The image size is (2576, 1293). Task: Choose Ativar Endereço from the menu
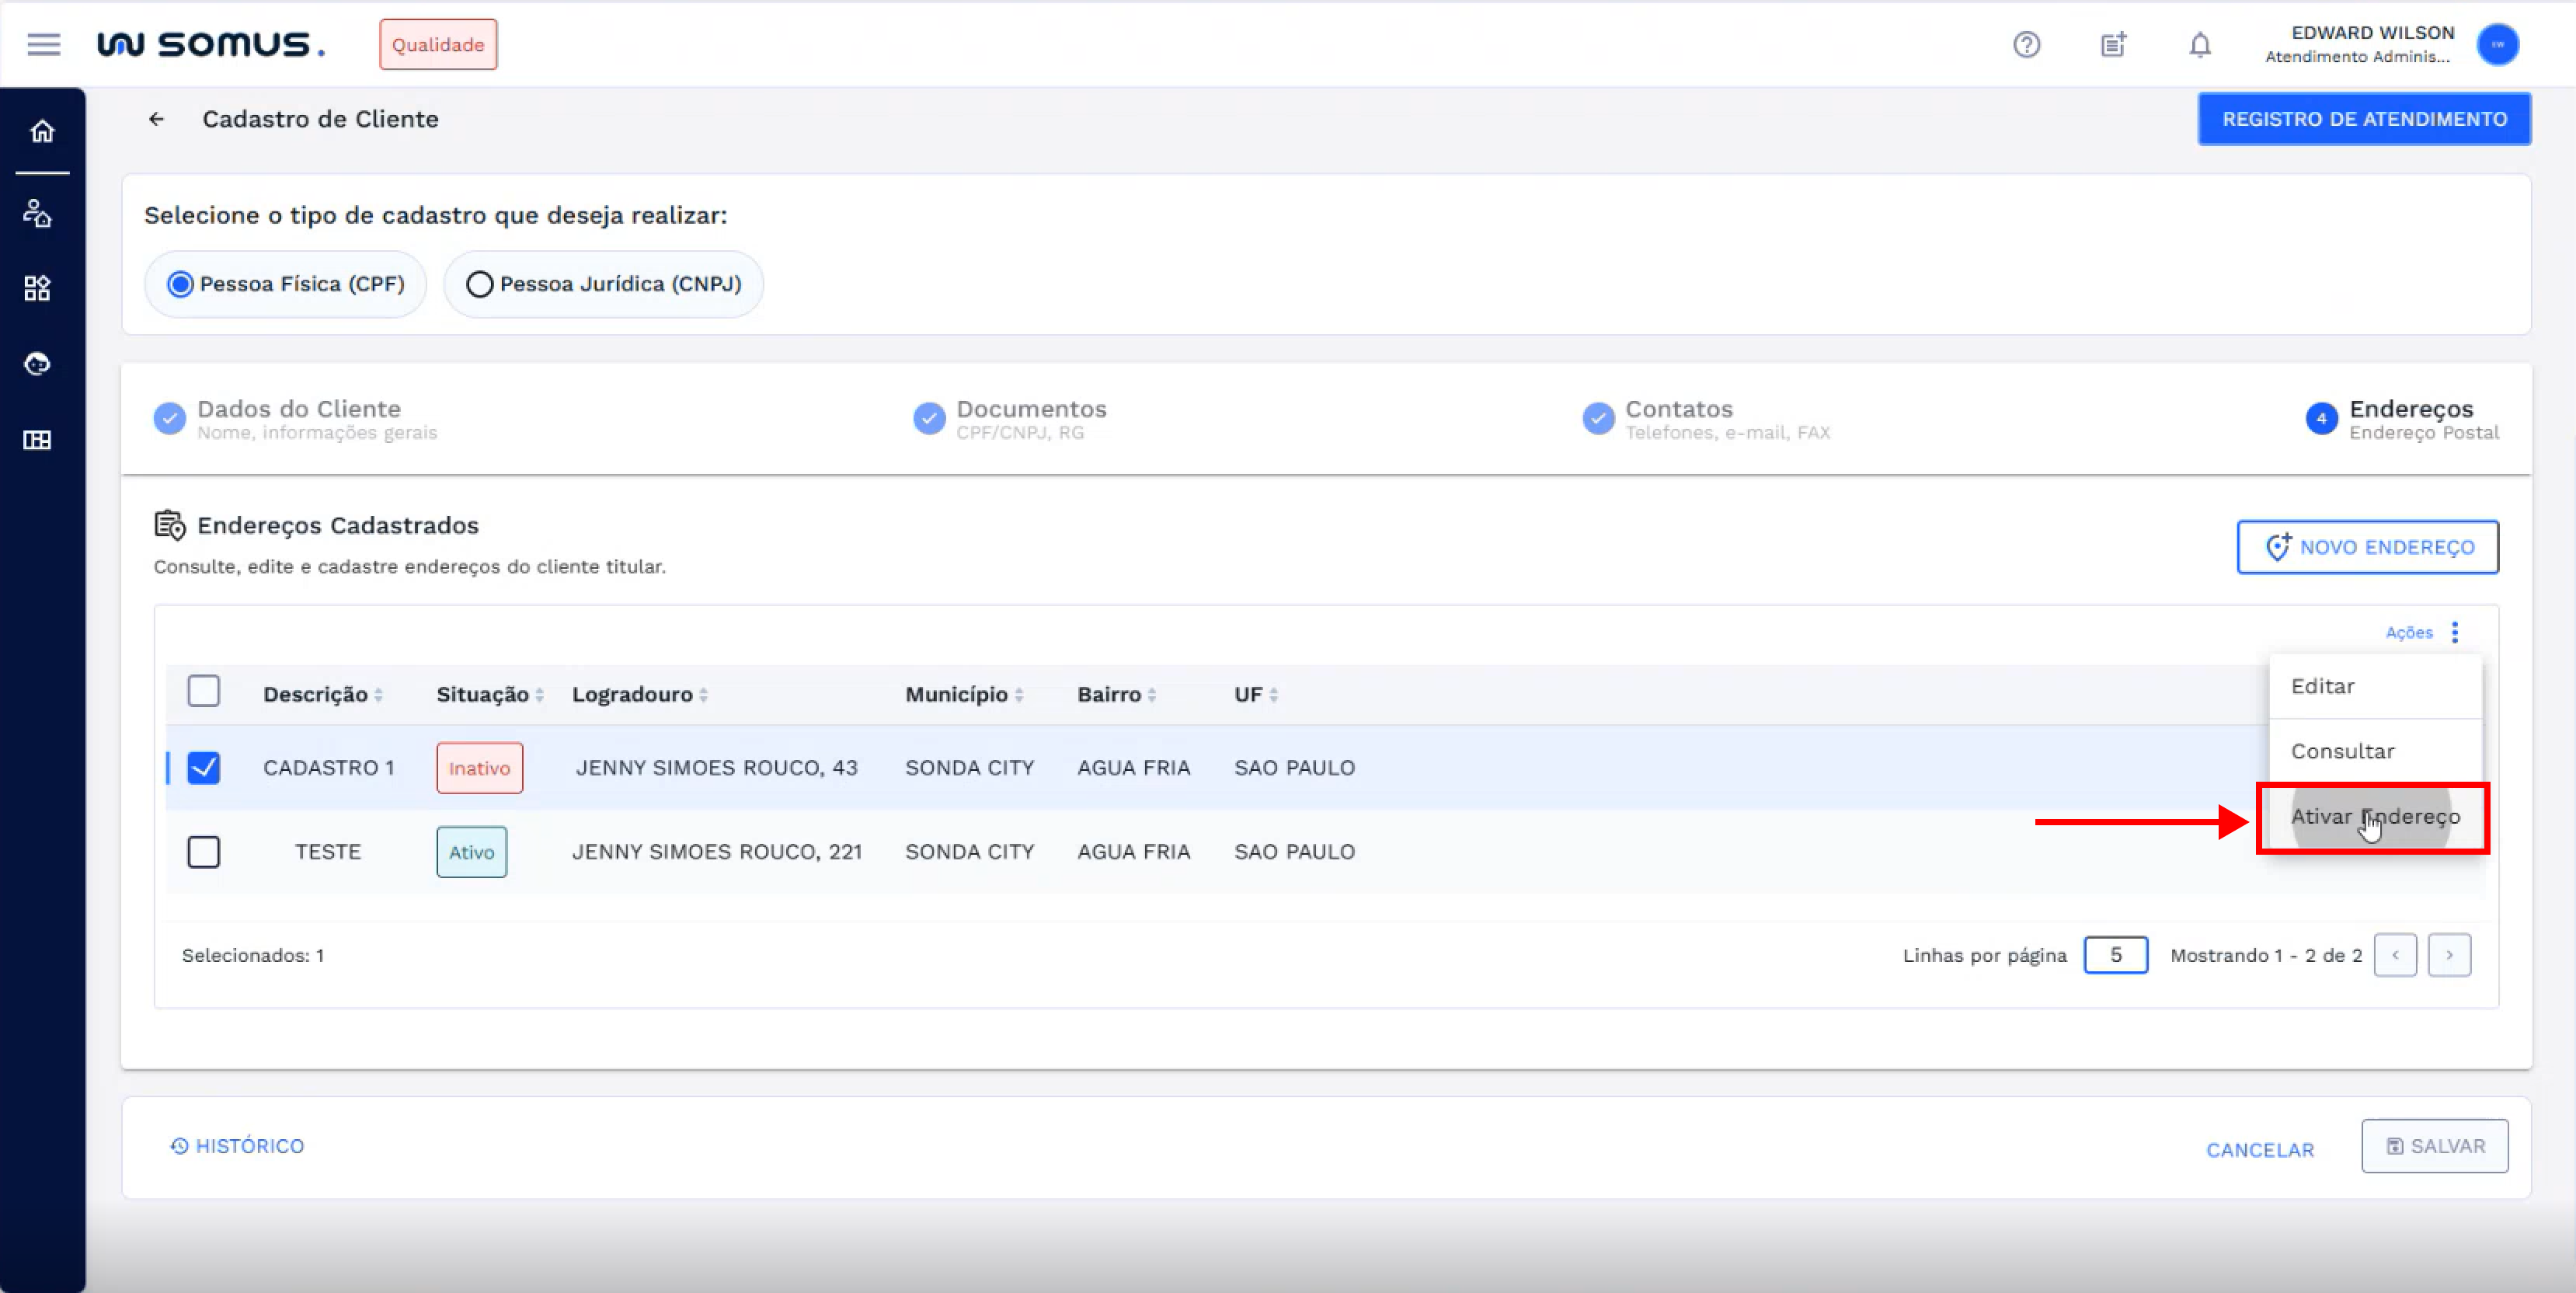click(2374, 817)
